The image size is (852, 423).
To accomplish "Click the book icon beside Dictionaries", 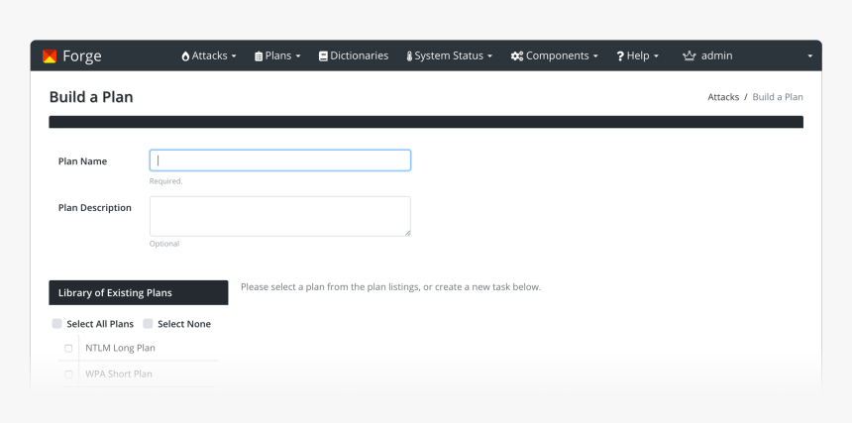I will pos(323,55).
